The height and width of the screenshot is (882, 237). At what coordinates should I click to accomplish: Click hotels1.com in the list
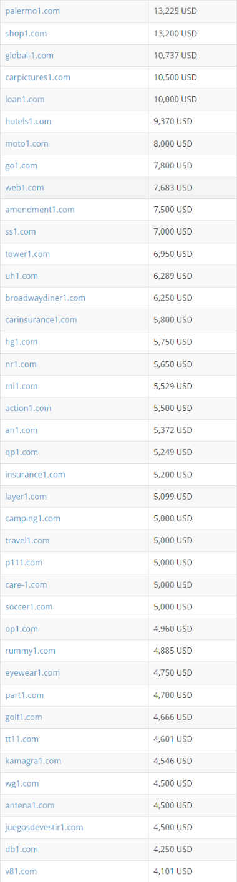(x=28, y=121)
